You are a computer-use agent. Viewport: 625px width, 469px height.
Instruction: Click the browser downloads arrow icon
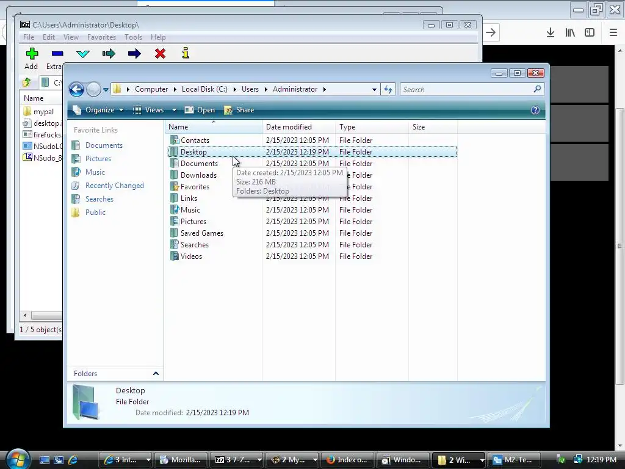pos(550,32)
